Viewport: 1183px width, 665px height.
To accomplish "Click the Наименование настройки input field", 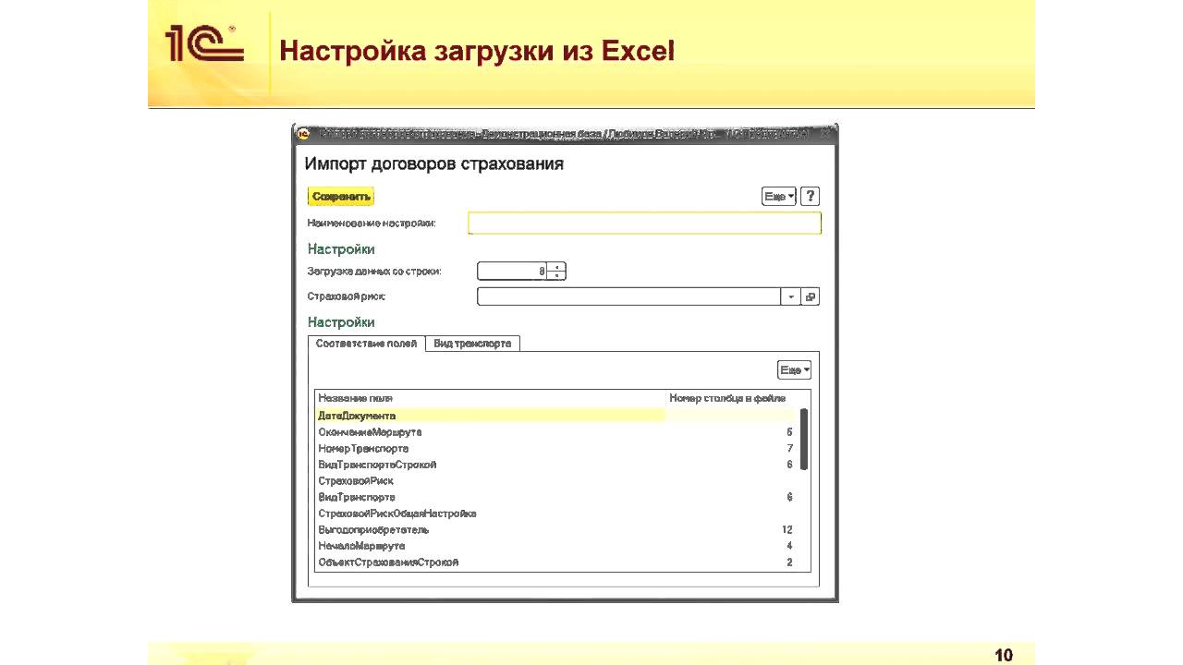I will pyautogui.click(x=644, y=223).
